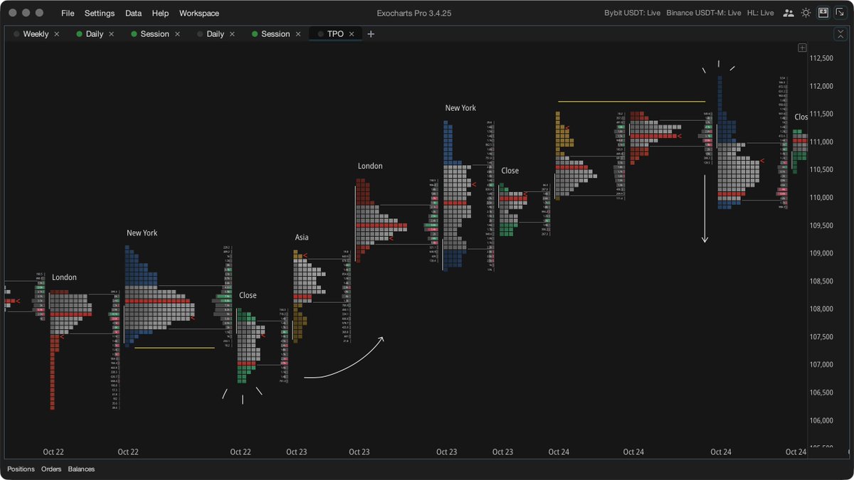
Task: Click the gray status dot on TPO tab
Action: click(x=321, y=34)
